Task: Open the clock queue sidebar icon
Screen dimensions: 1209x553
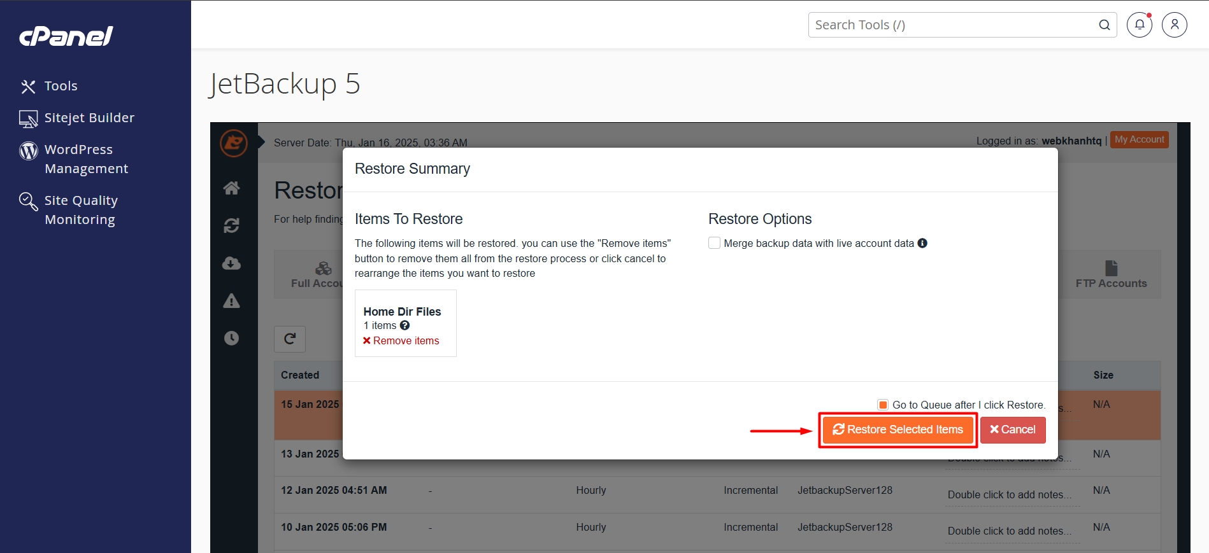Action: tap(231, 338)
